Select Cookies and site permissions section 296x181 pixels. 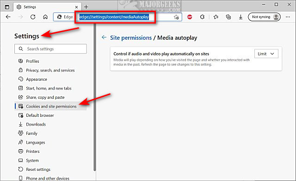click(x=50, y=106)
